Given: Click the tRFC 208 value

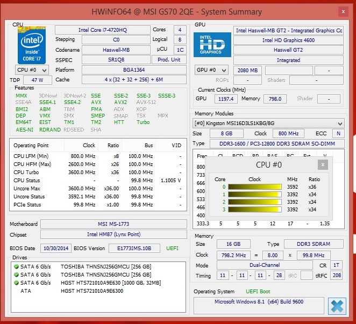Looking at the screenshot, I should click(337, 275).
